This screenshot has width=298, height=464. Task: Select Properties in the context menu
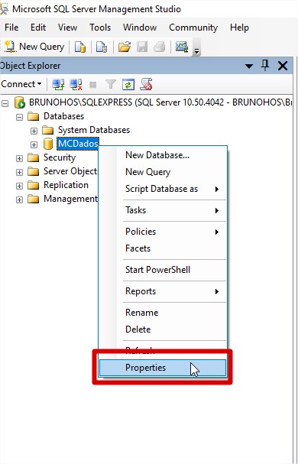163,368
